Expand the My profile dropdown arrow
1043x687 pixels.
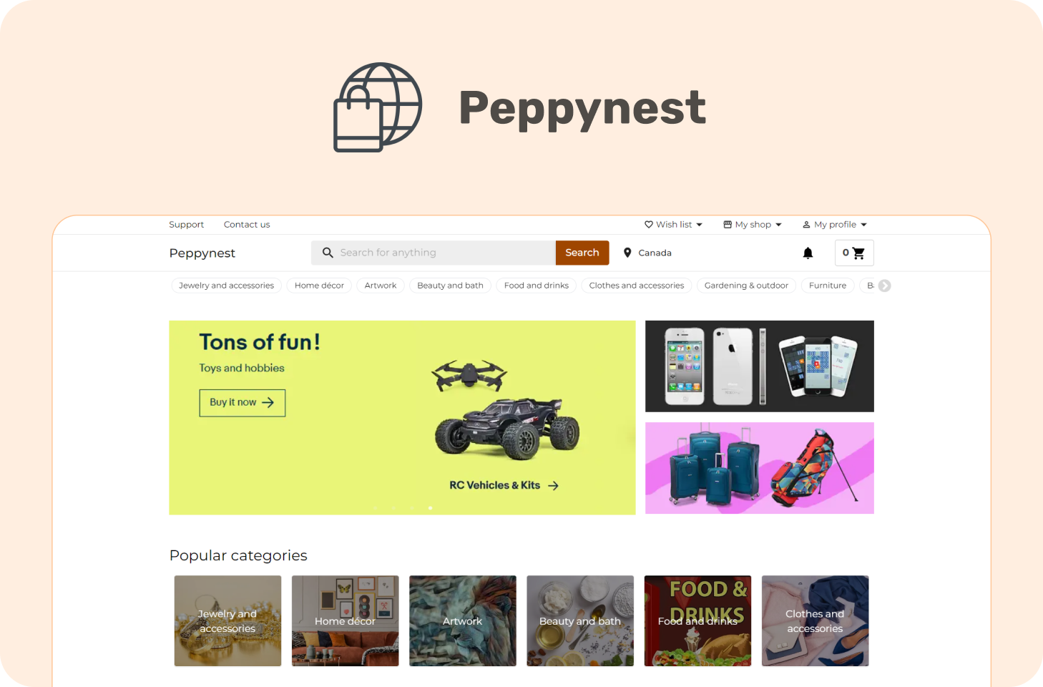click(863, 225)
